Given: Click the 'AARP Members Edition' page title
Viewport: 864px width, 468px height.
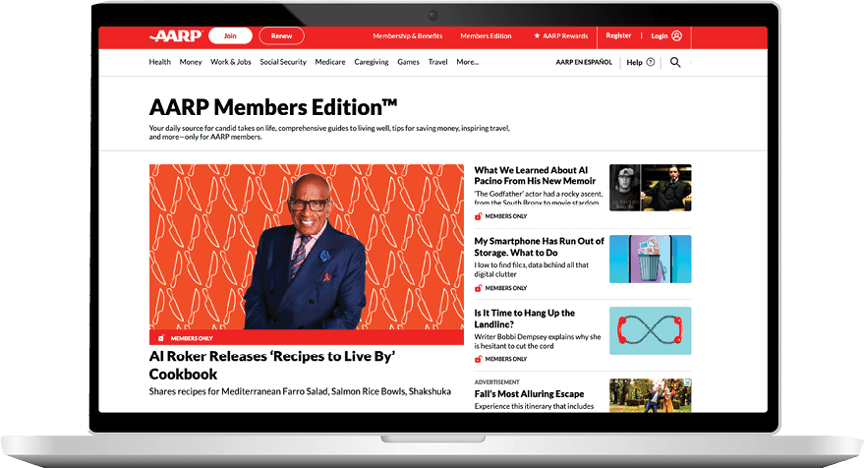Looking at the screenshot, I should [272, 107].
